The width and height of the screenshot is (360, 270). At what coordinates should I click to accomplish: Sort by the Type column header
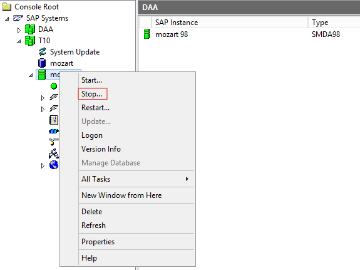pos(334,23)
